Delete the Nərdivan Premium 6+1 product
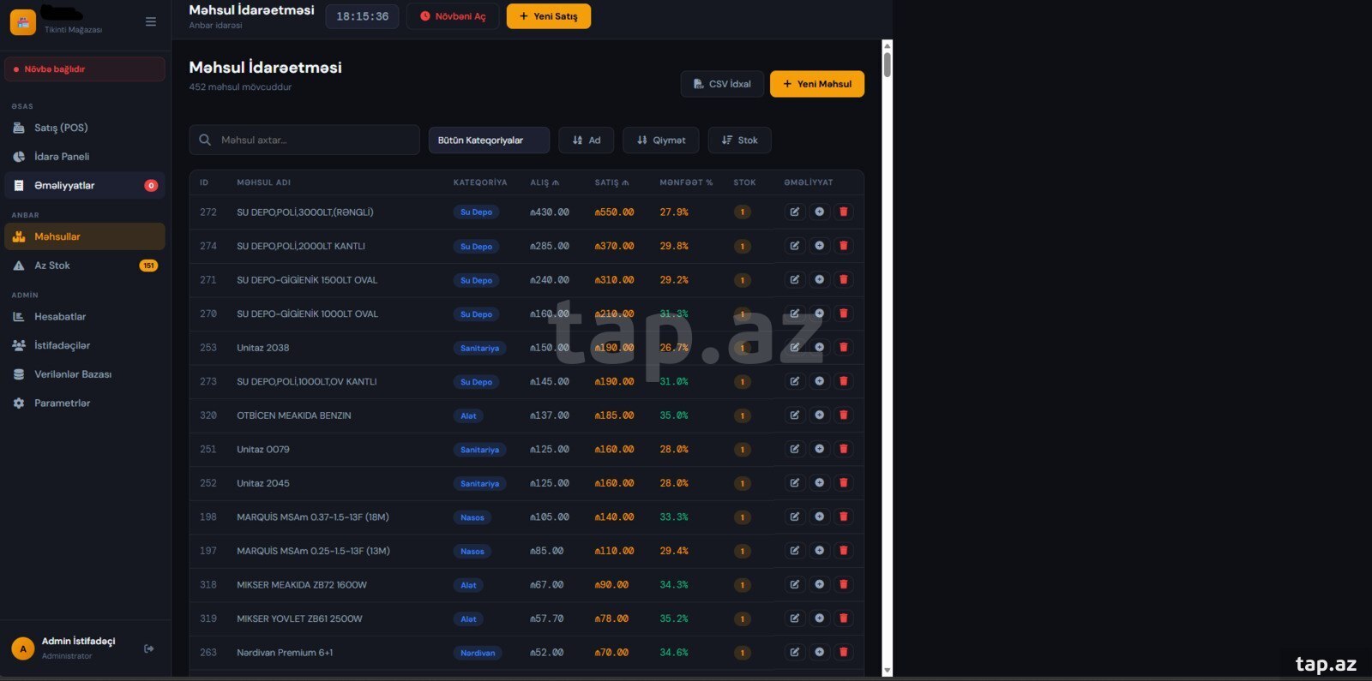1372x681 pixels. [x=844, y=652]
